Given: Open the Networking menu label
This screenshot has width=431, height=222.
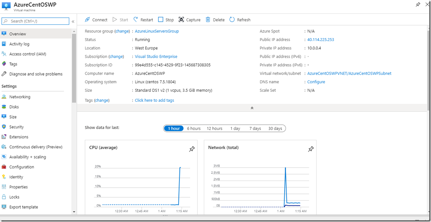Looking at the screenshot, I should click(x=20, y=97).
